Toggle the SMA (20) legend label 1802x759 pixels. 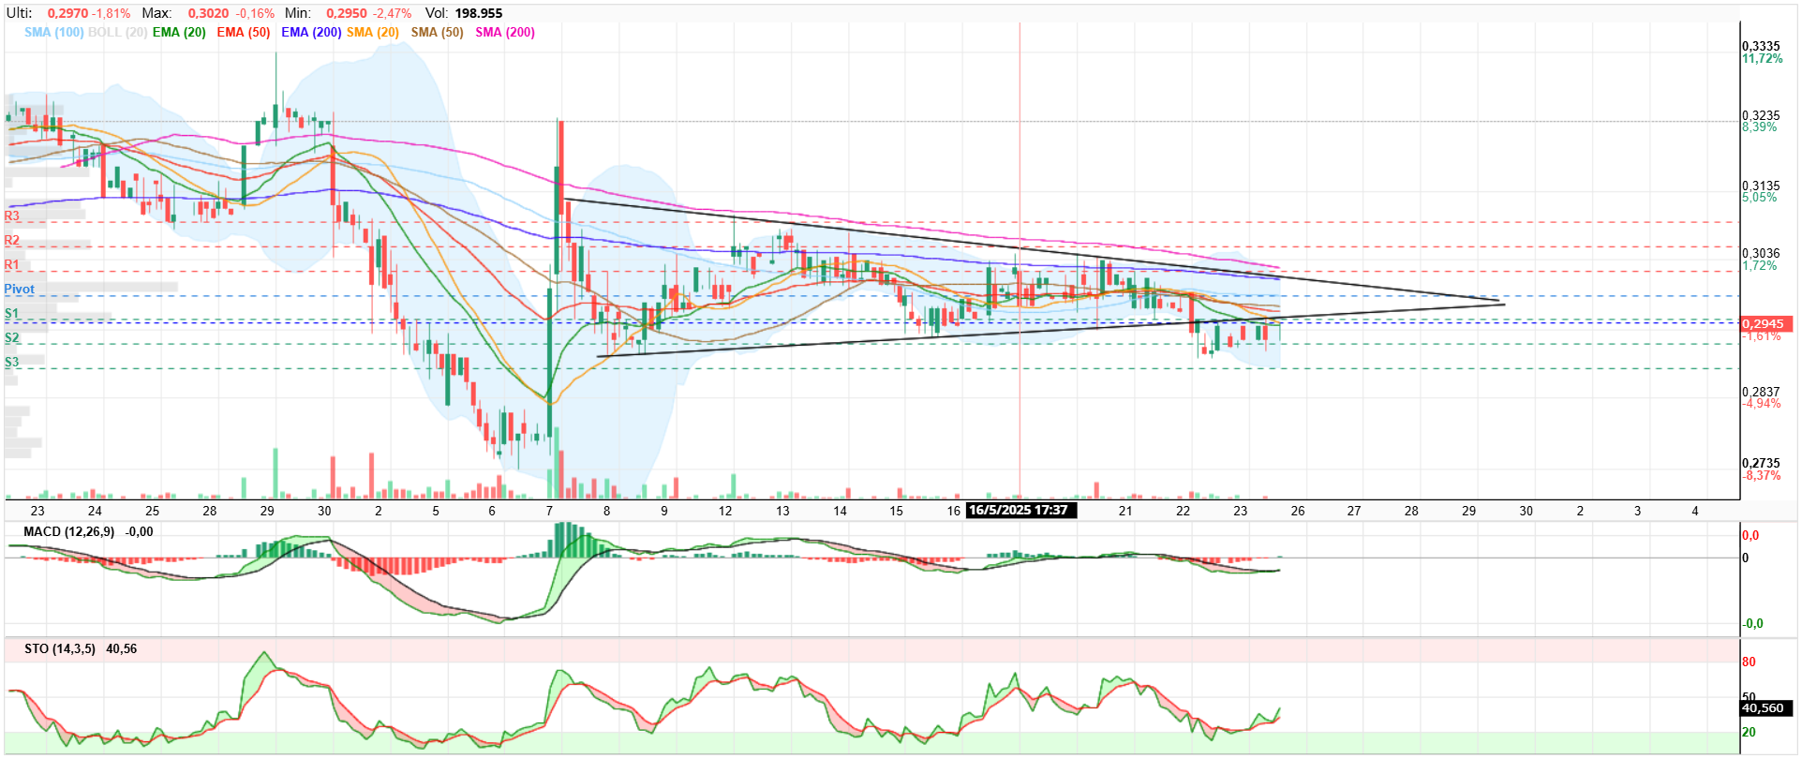click(373, 33)
